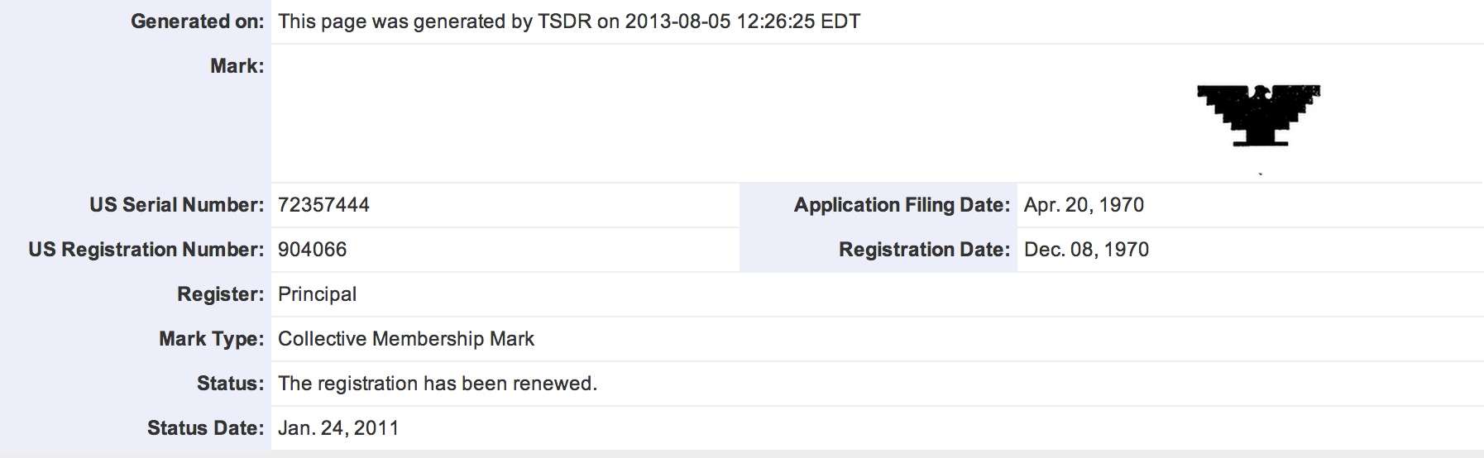Click the Status Date value Jan. 24, 2011
Screen dimensions: 1484x458
(x=338, y=428)
